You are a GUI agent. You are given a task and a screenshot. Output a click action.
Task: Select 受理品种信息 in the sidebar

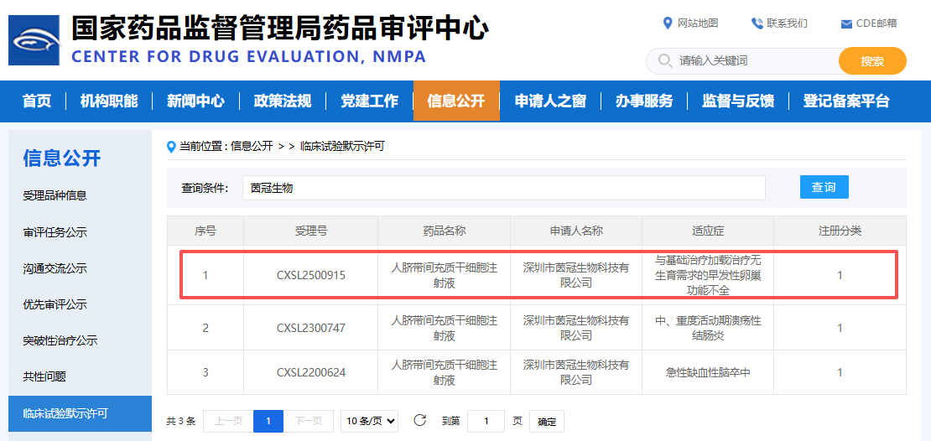pyautogui.click(x=55, y=195)
